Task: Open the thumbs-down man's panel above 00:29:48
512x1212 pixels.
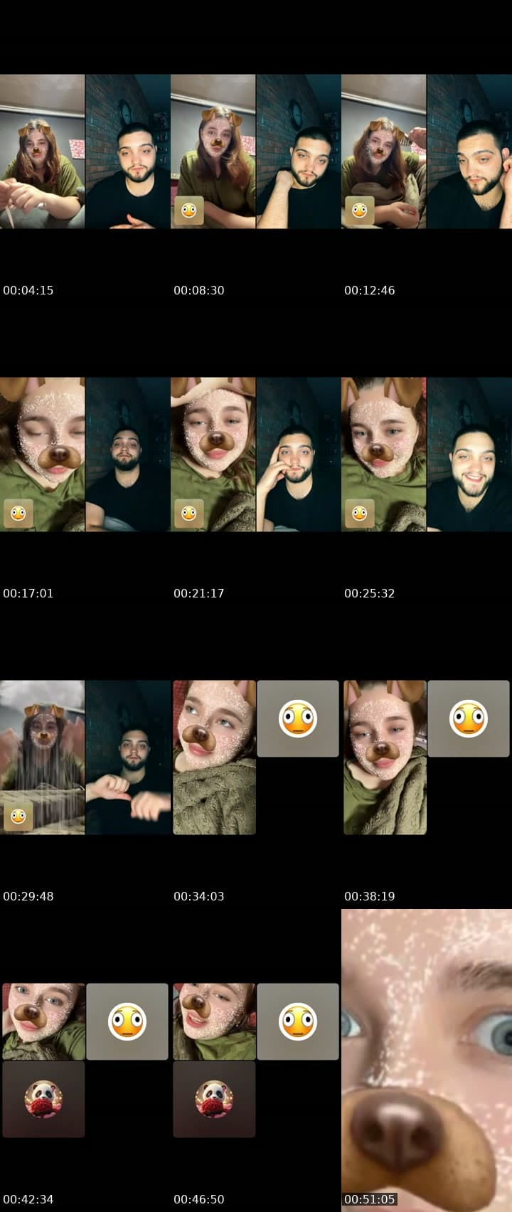Action: click(x=128, y=757)
